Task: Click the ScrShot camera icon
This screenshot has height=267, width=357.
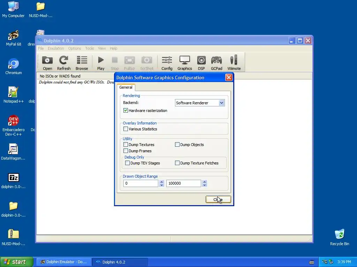Action: coord(147,63)
